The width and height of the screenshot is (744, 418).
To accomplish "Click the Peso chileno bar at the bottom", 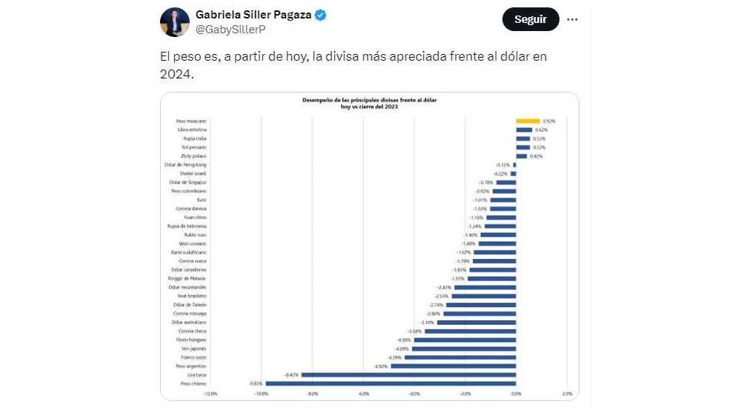I will (391, 383).
